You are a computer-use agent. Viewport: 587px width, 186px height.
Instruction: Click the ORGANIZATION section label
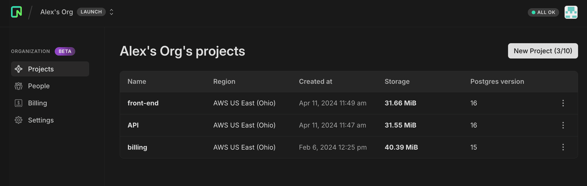coord(30,51)
